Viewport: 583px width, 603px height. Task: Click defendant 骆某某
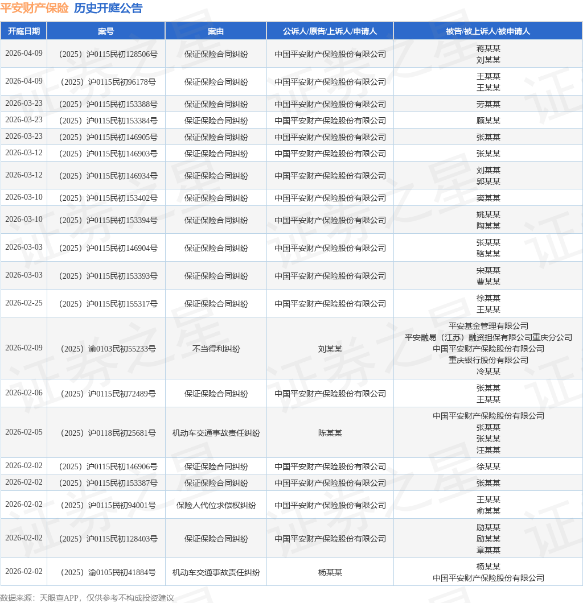[x=488, y=254]
